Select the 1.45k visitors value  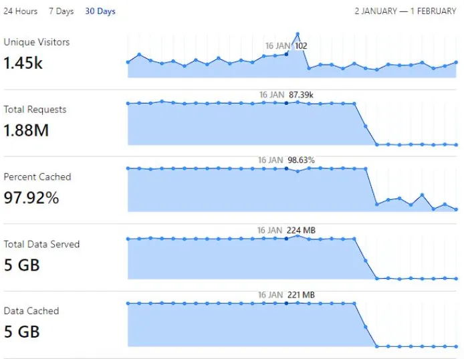23,63
